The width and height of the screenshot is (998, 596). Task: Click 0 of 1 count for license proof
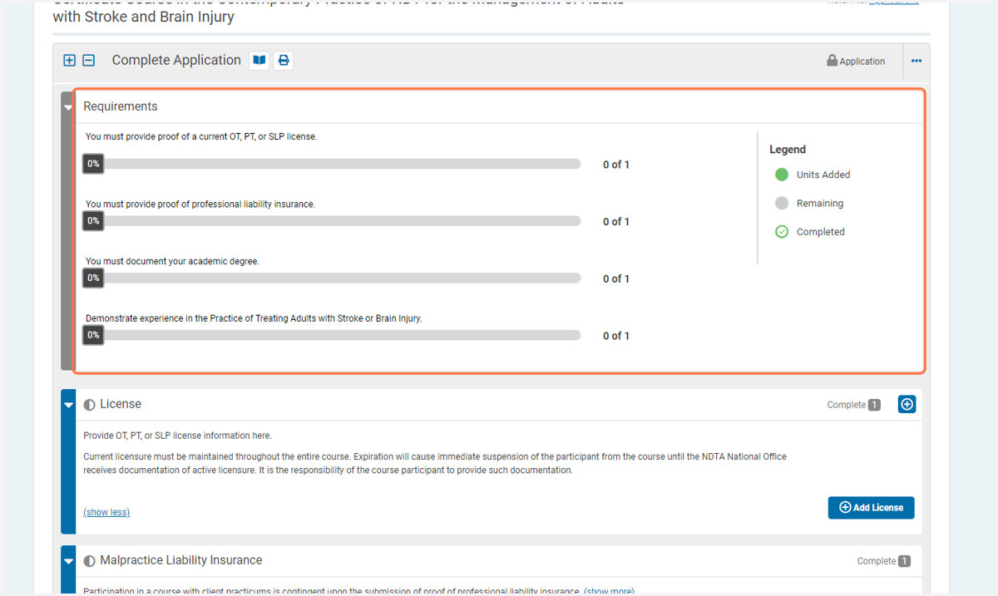click(x=616, y=165)
